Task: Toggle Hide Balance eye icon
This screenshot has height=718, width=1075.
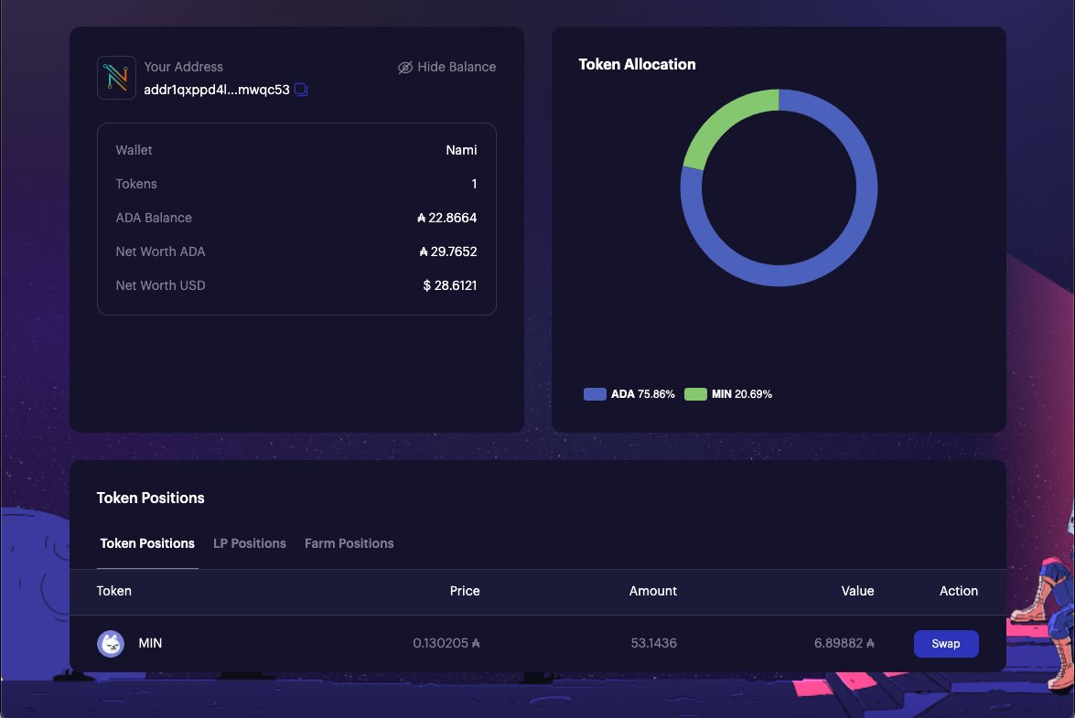Action: [x=405, y=67]
